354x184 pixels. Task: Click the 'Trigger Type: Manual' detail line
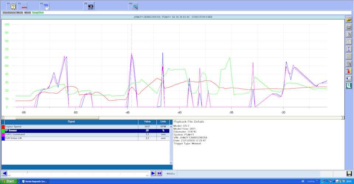coord(187,144)
